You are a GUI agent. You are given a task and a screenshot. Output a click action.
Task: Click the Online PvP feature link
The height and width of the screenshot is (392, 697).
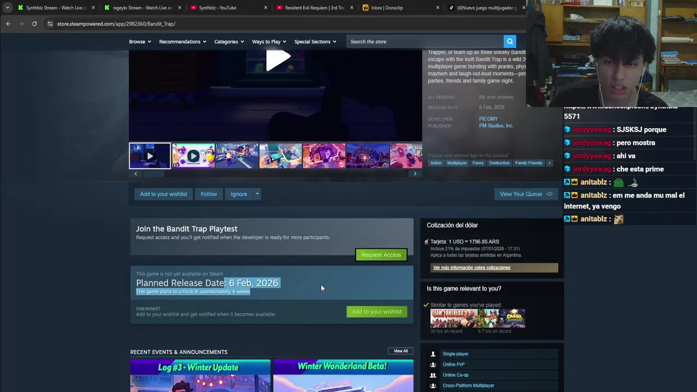454,364
